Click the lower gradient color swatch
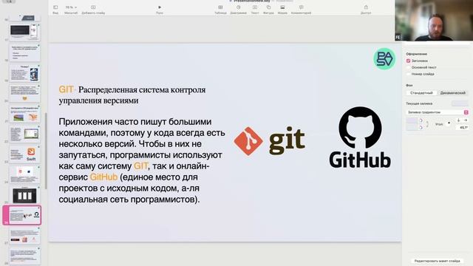Image resolution: width=473 pixels, height=266 pixels. (412, 127)
